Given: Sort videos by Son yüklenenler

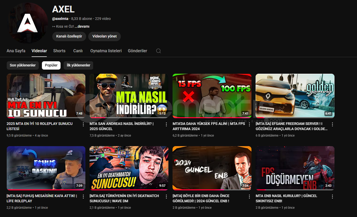Looking at the screenshot, I should [23, 65].
